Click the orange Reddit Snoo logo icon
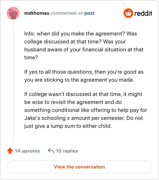 click(x=128, y=13)
